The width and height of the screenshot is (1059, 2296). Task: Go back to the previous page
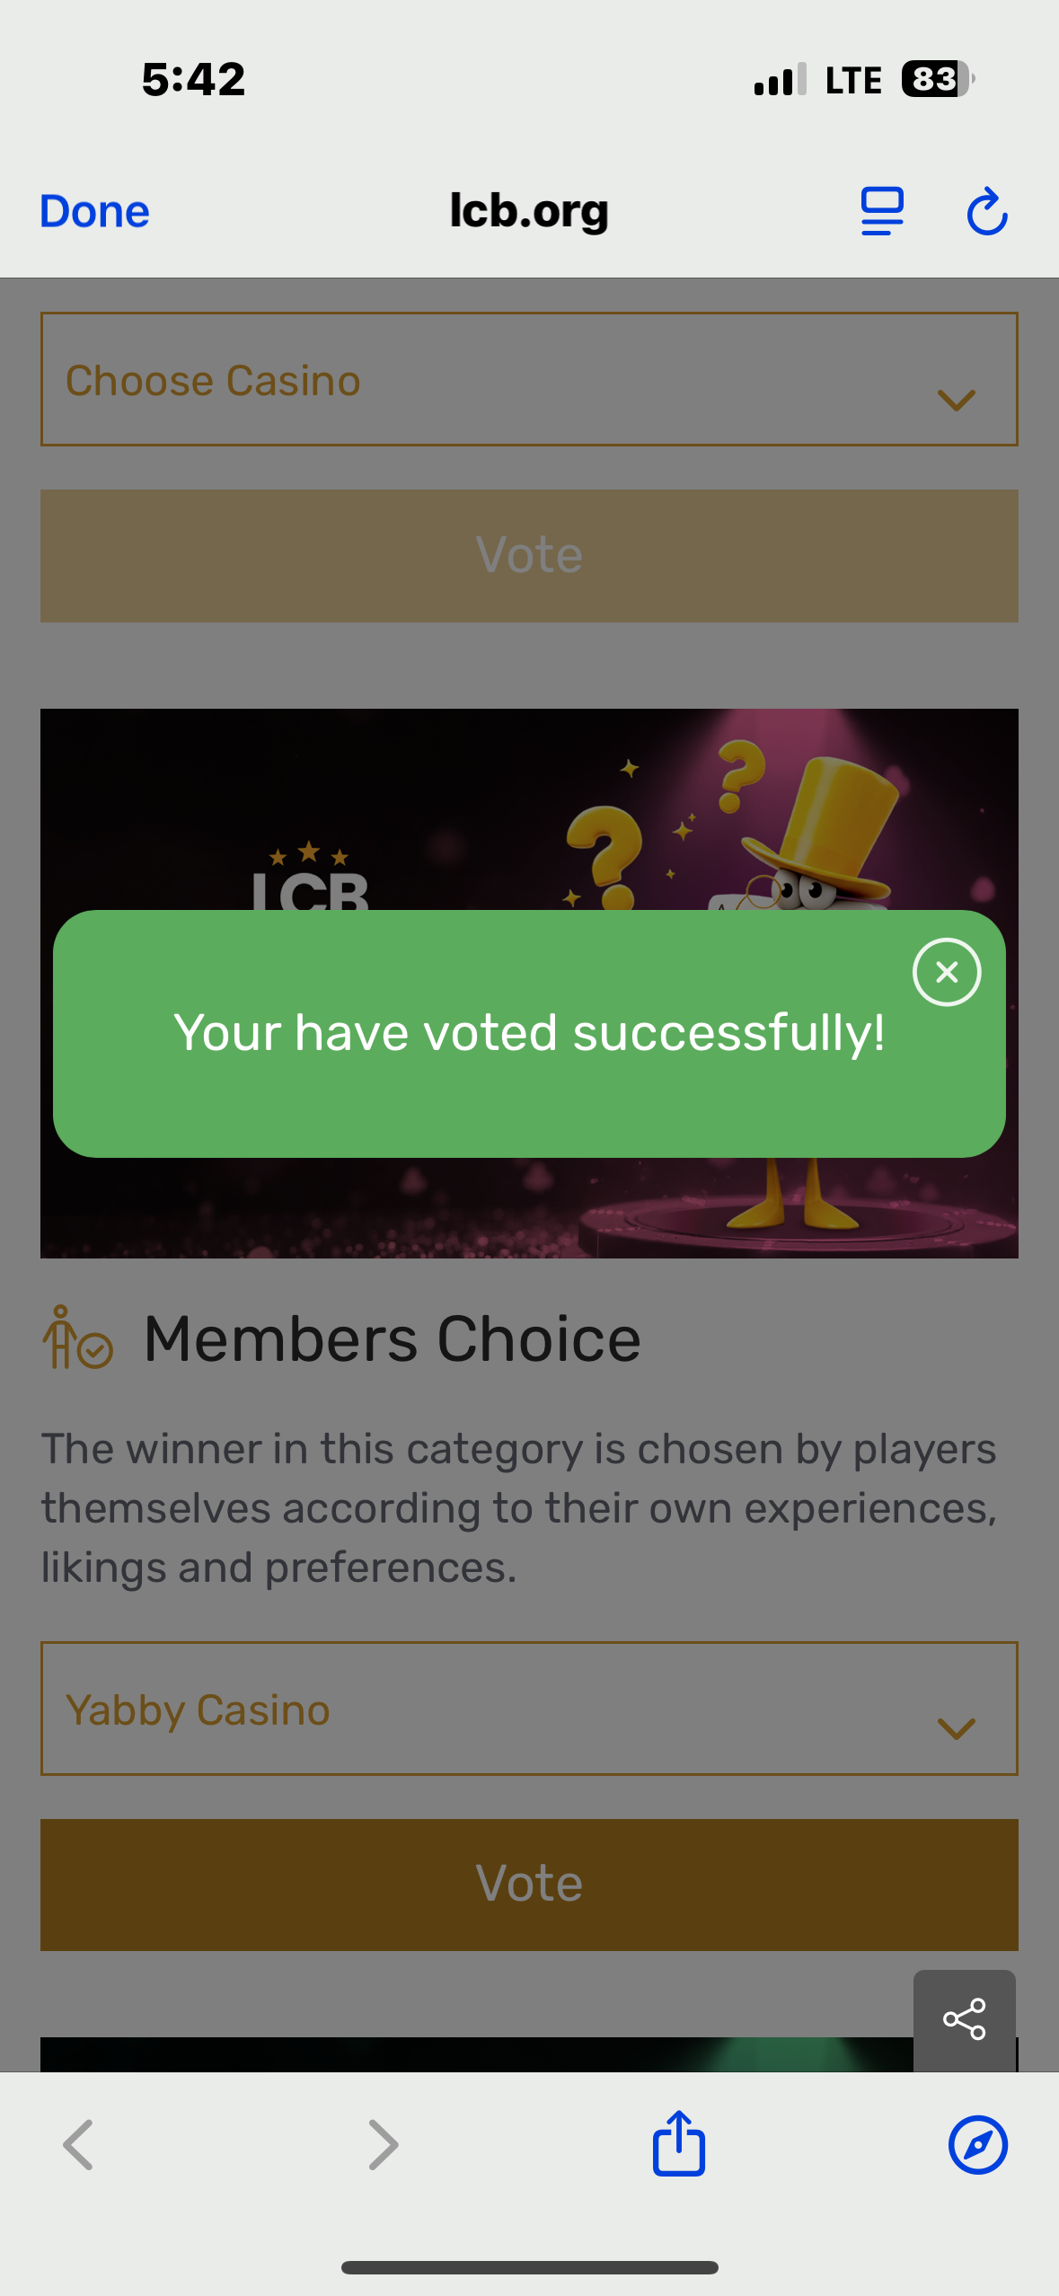(78, 2145)
